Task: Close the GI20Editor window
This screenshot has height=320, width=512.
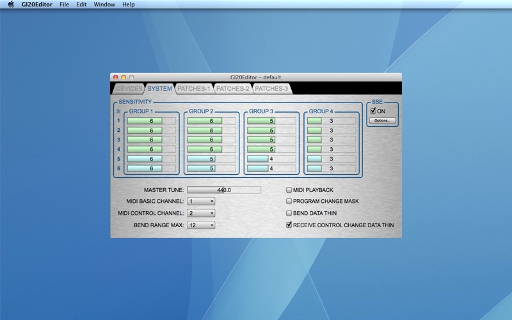Action: (116, 77)
